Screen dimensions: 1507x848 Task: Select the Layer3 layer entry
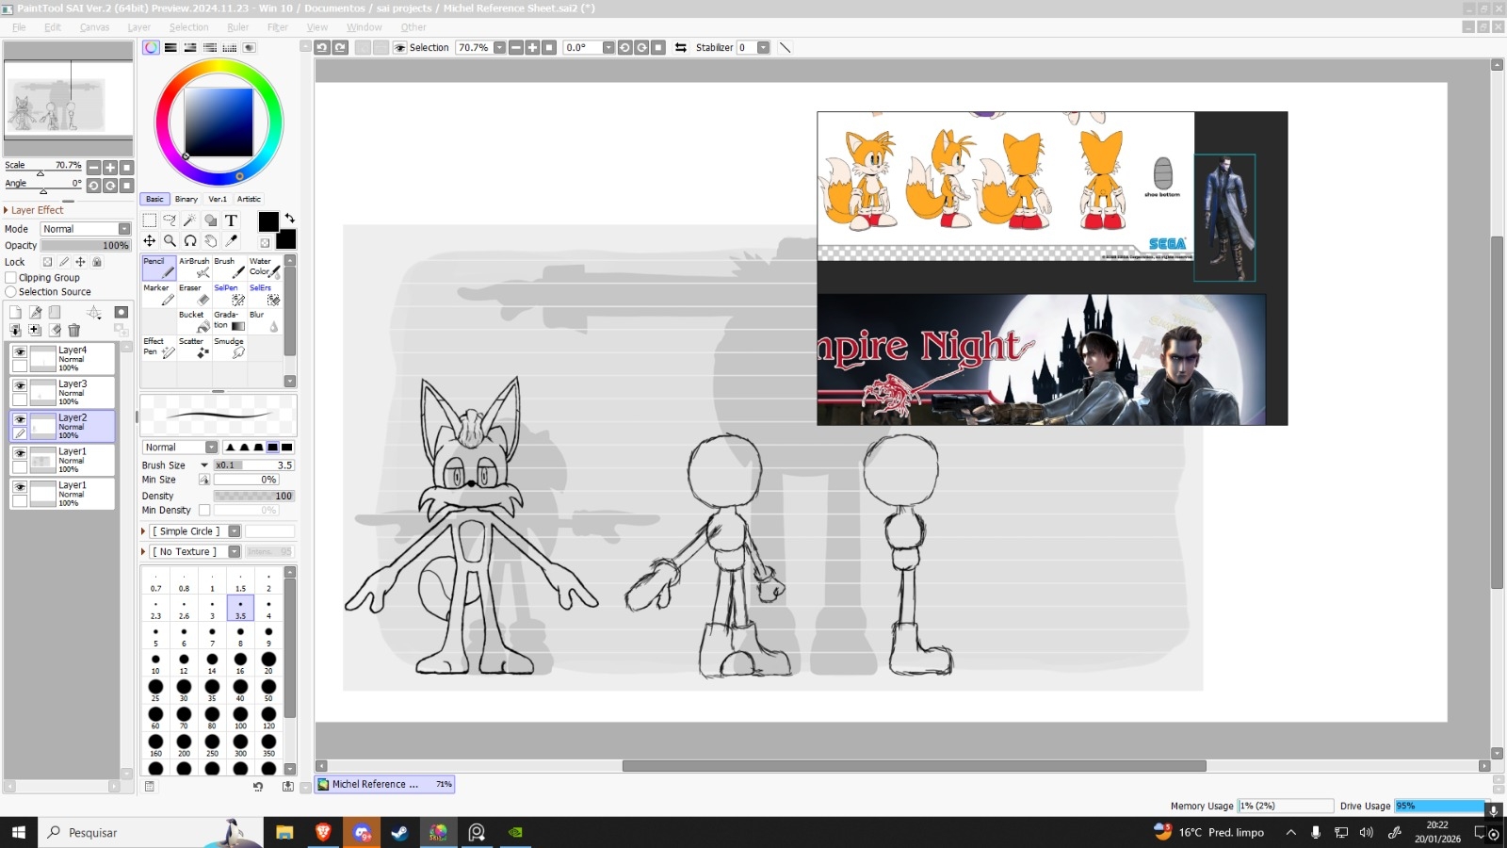(x=73, y=392)
